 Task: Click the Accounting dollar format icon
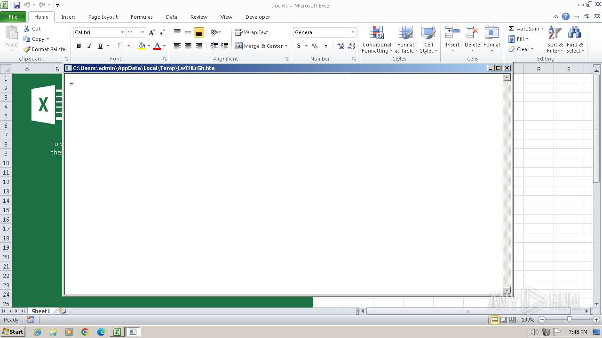click(x=299, y=46)
